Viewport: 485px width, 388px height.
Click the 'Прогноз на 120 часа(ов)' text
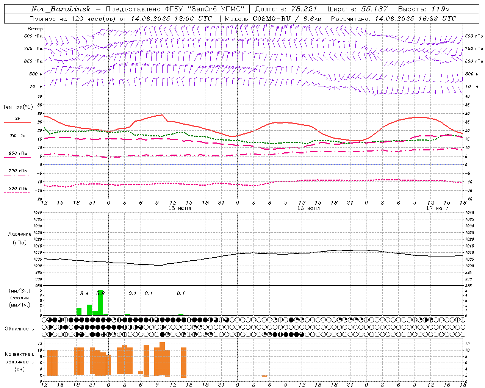click(73, 19)
